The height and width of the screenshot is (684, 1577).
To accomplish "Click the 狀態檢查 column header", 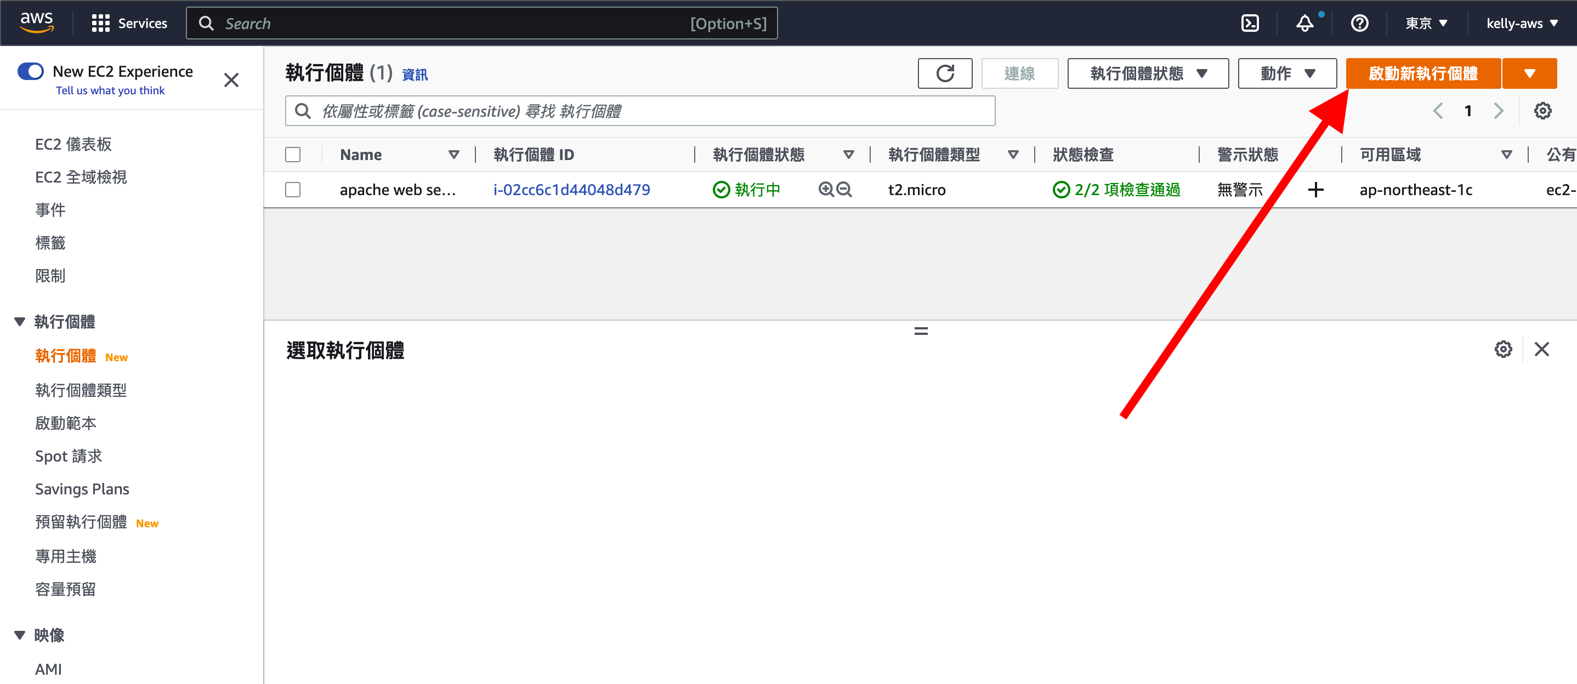I will 1083,155.
